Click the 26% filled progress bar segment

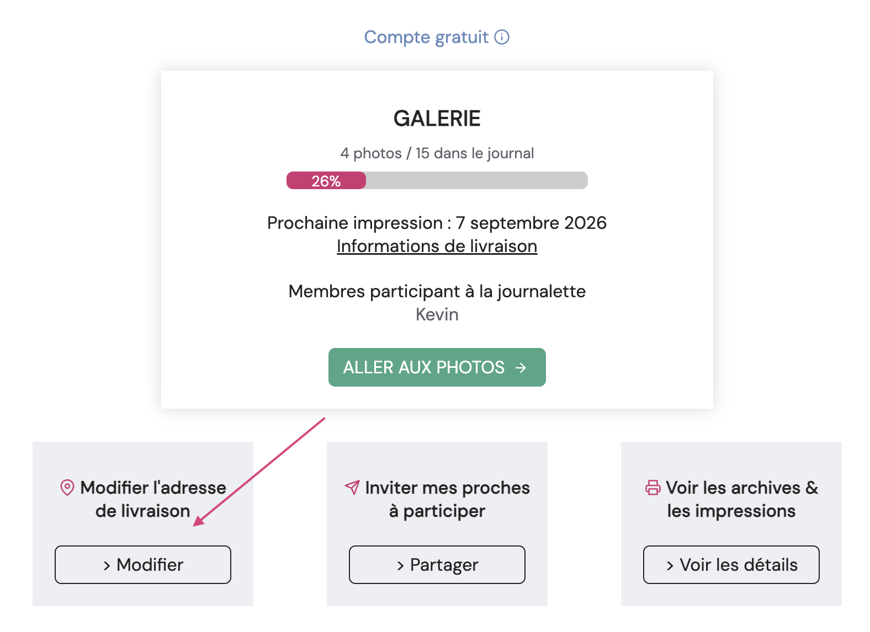326,180
